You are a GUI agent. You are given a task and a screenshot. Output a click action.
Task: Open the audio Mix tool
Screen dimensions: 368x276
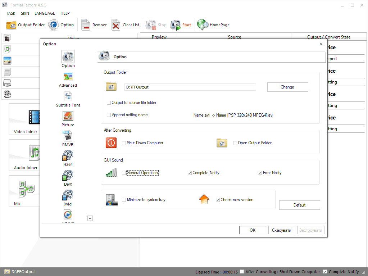[x=25, y=191]
